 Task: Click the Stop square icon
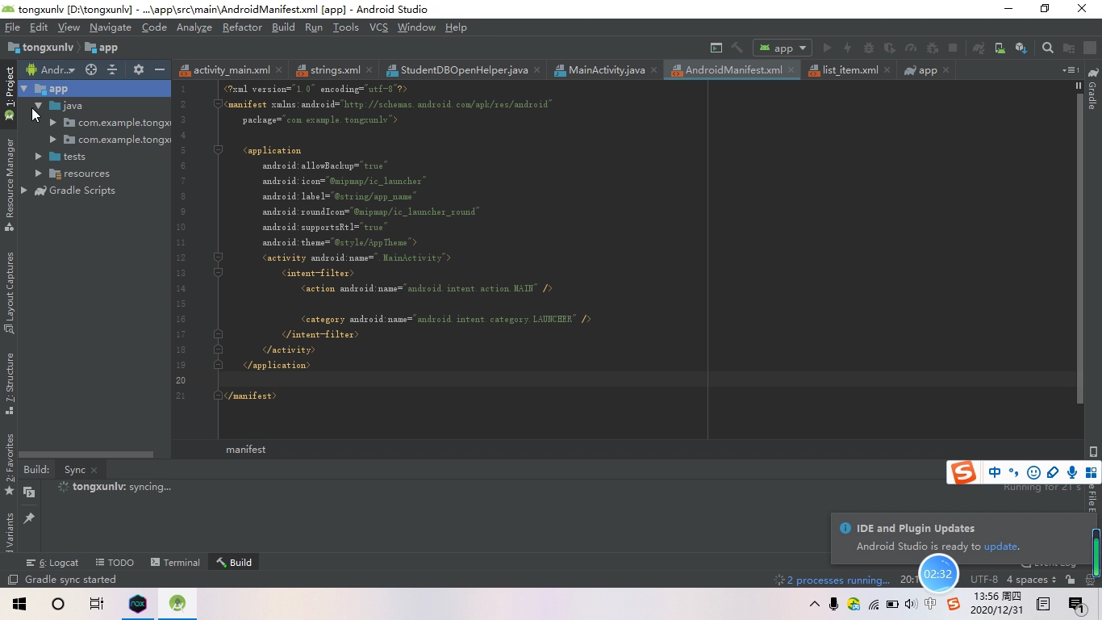coord(953,48)
